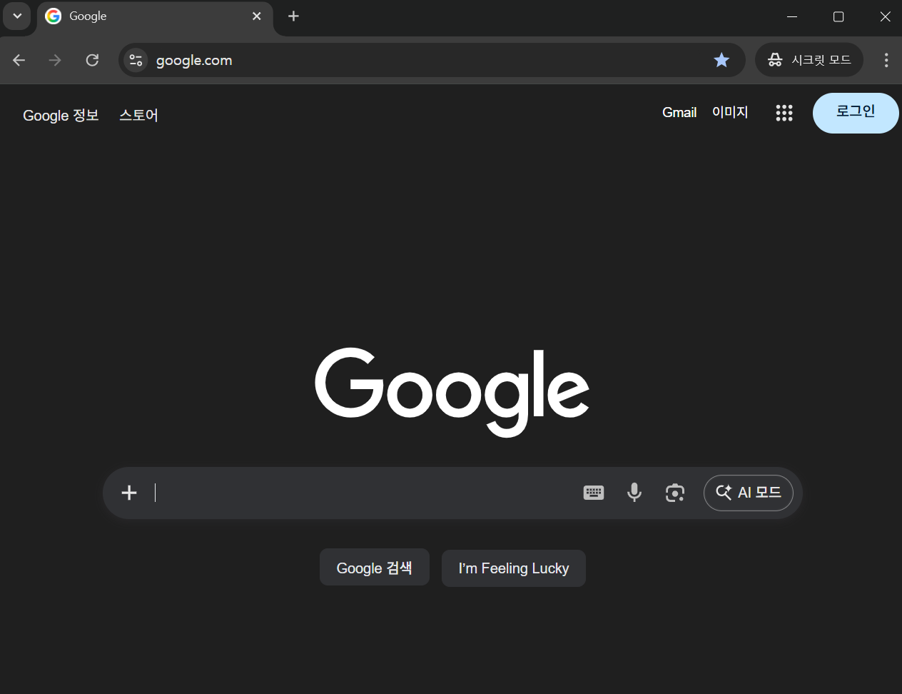
Task: Open the 시크릿 모드 incognito indicator
Action: [809, 60]
